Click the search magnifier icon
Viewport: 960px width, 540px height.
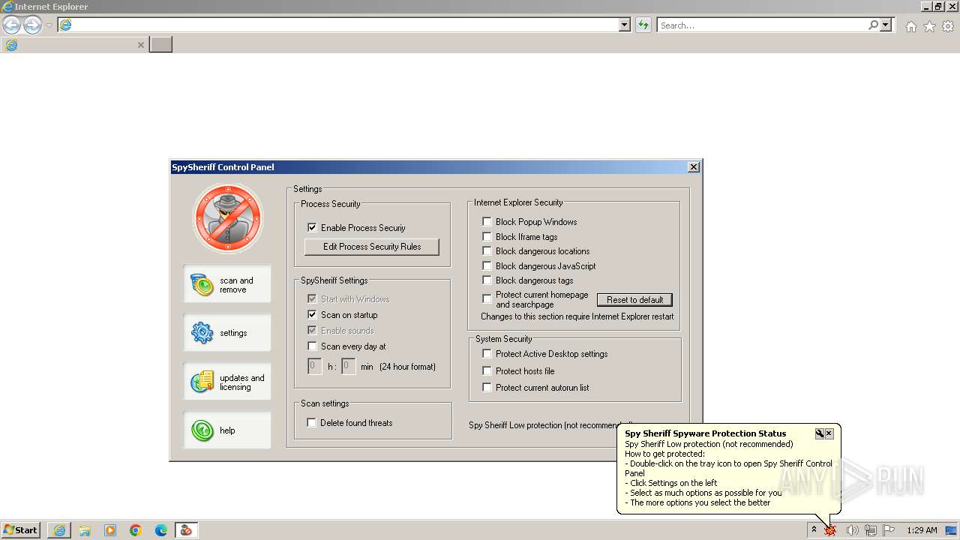873,25
